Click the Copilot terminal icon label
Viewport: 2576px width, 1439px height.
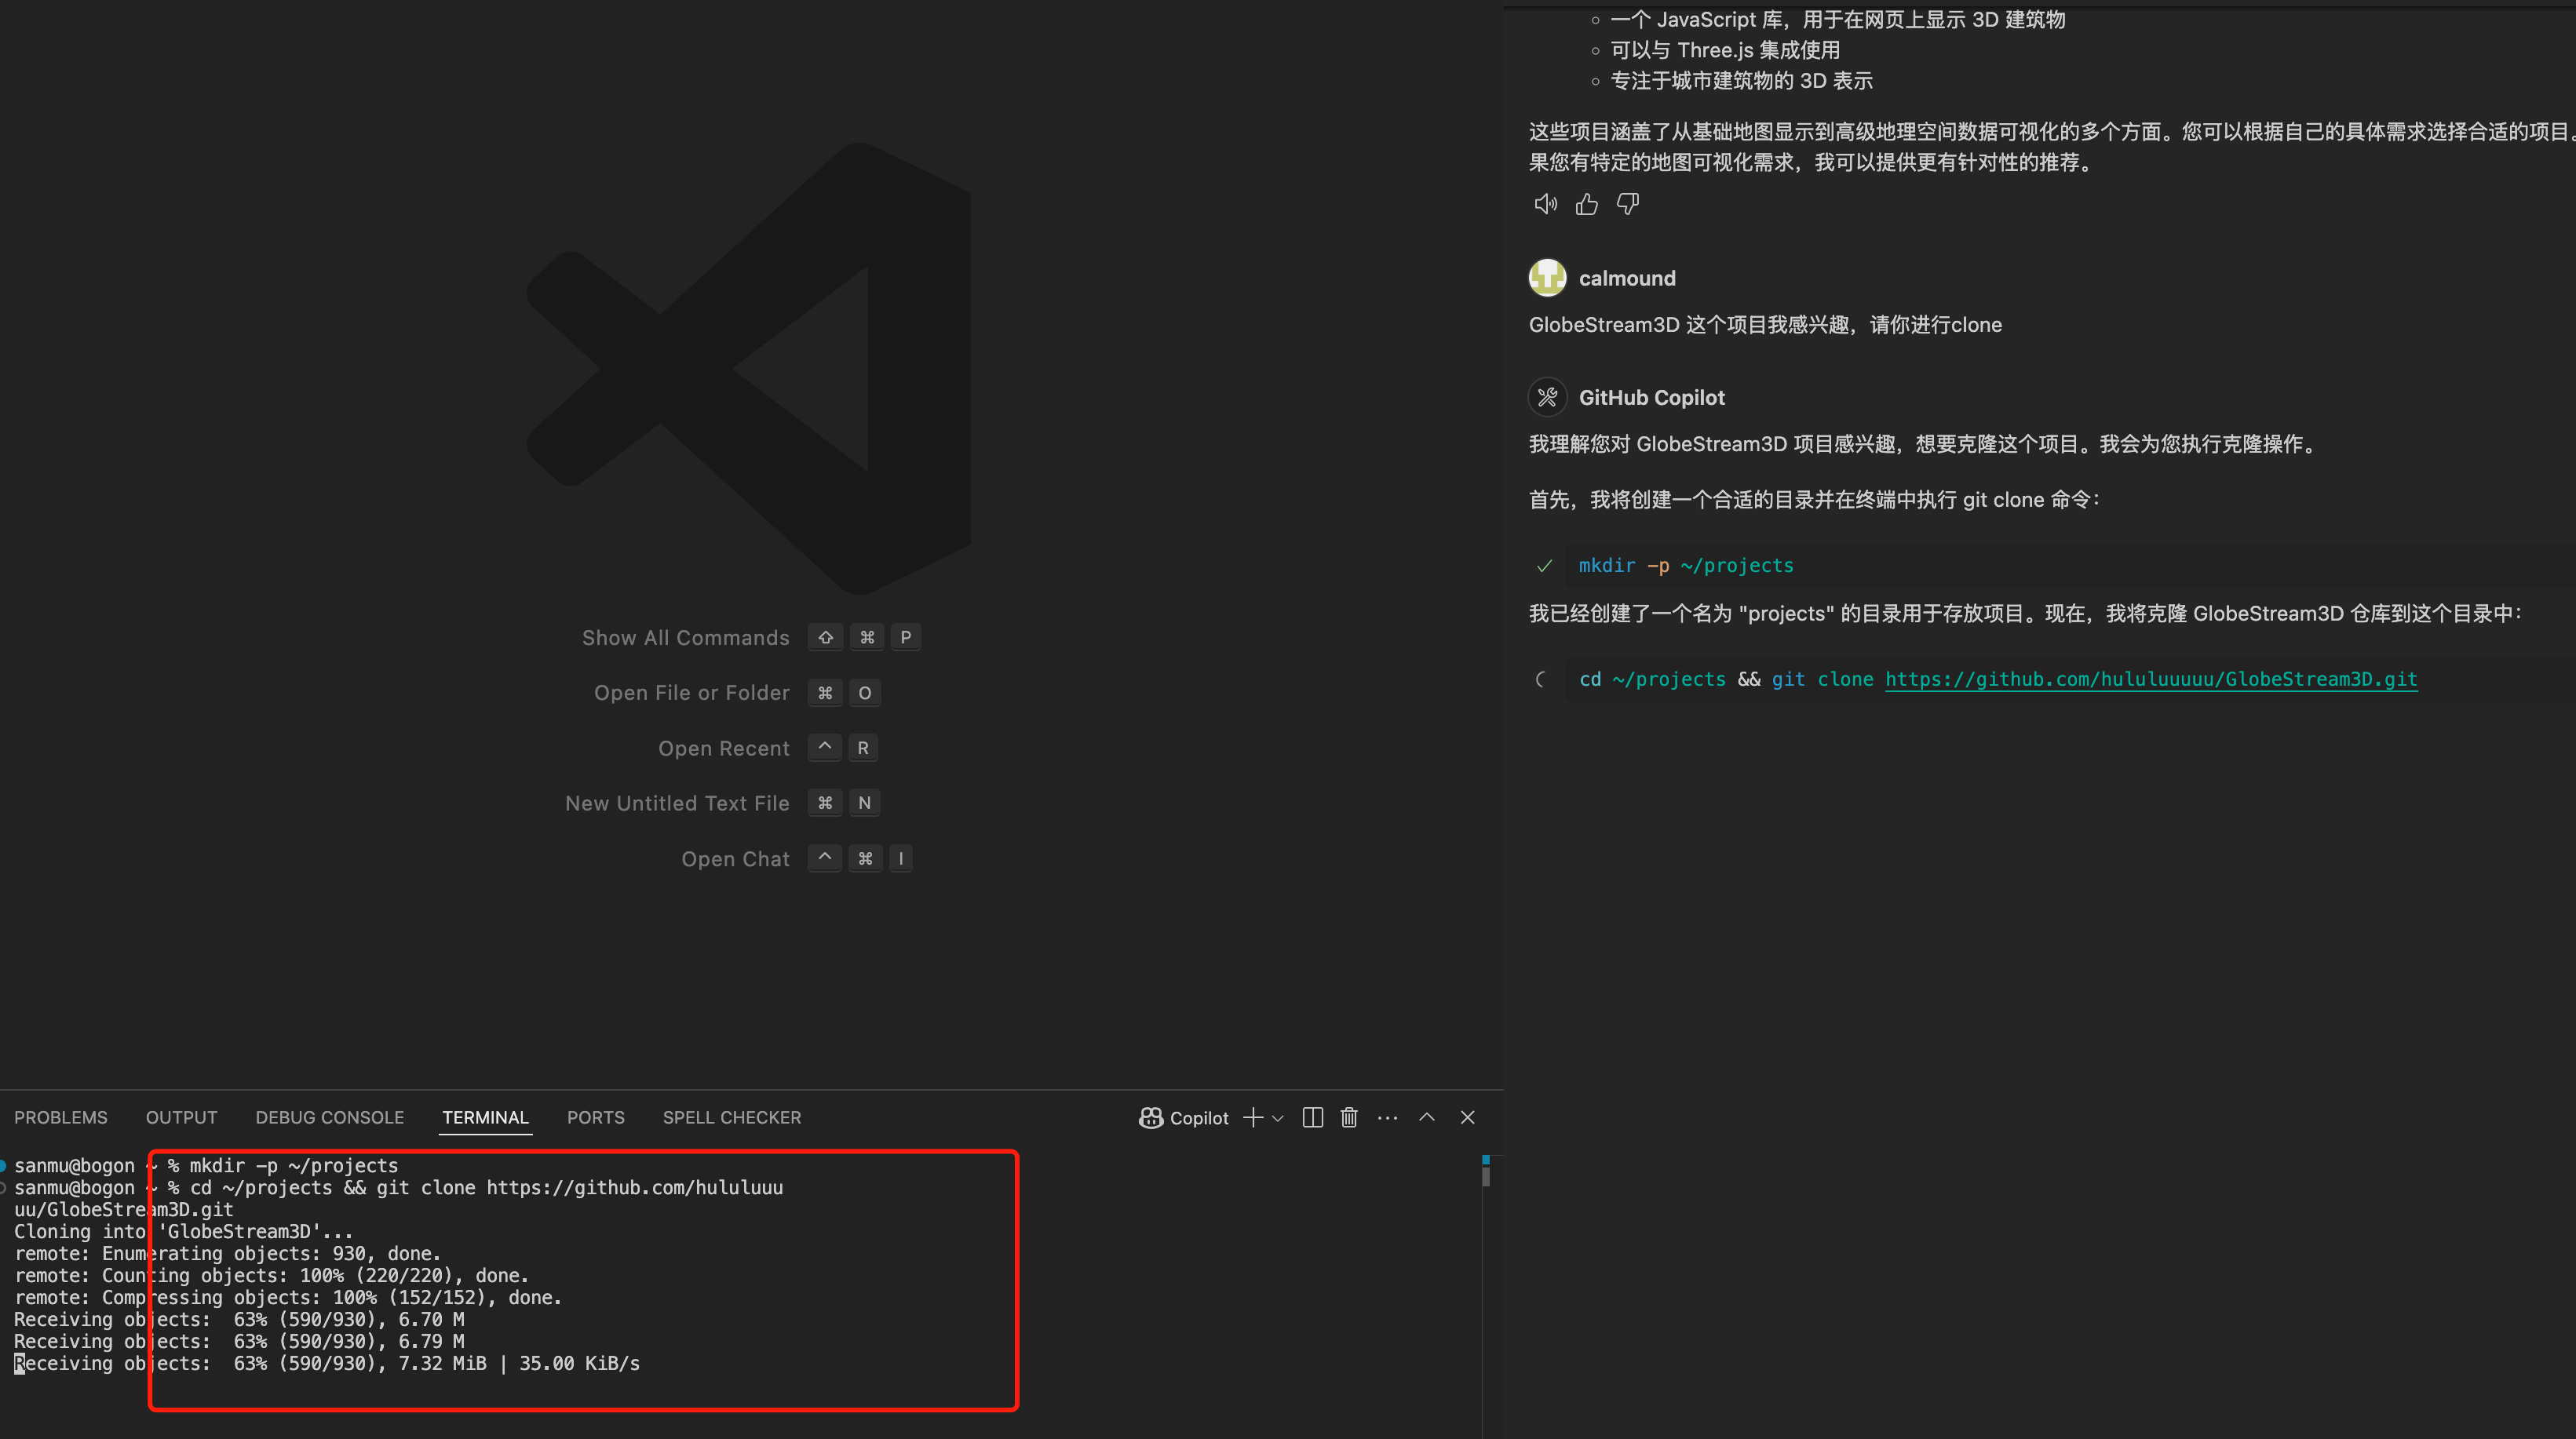(x=1183, y=1118)
